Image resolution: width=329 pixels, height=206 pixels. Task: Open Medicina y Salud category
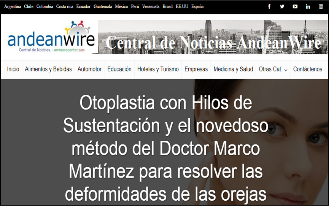pos(233,69)
